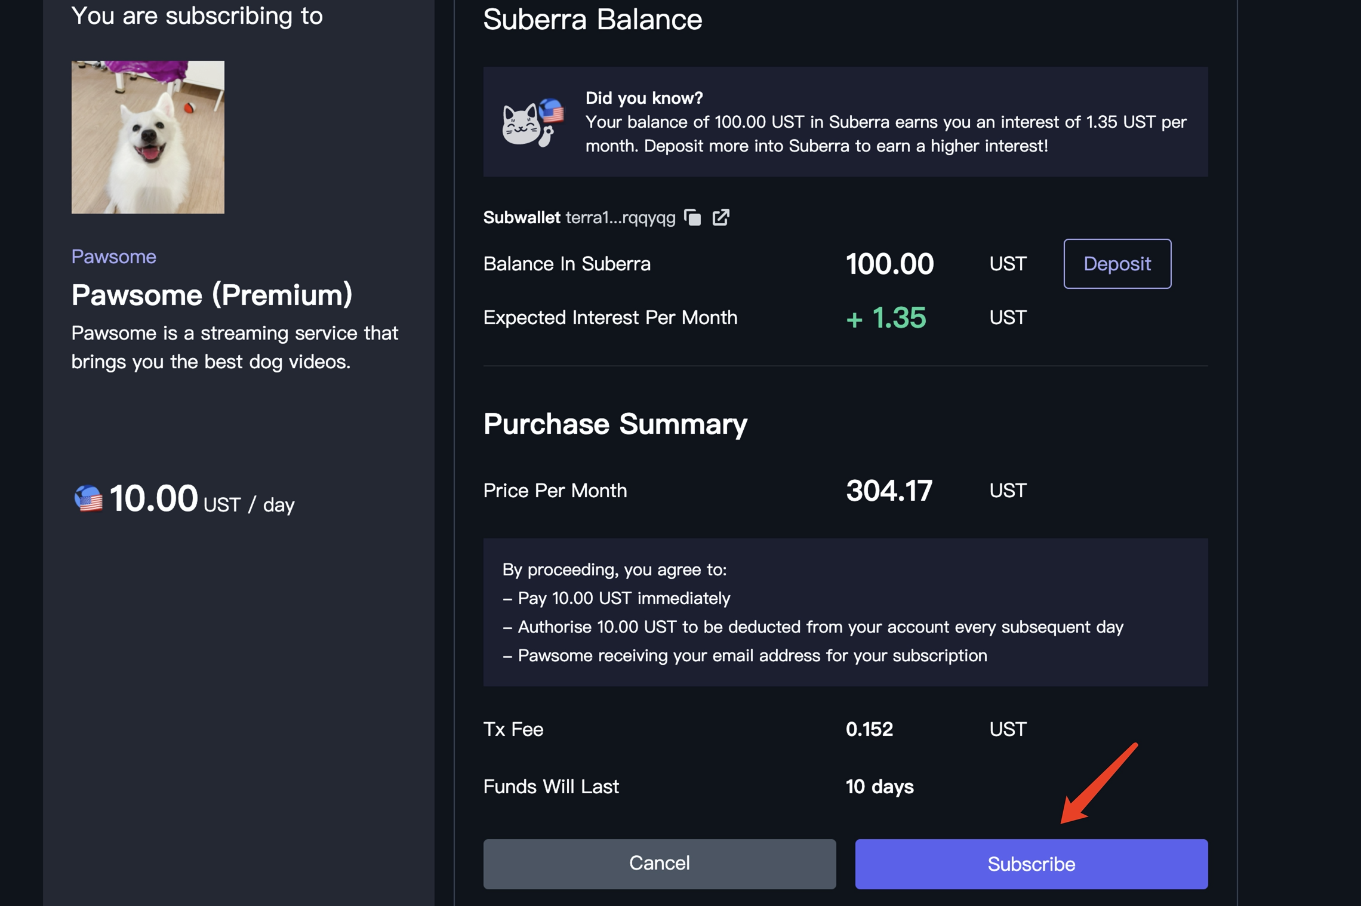This screenshot has height=906, width=1361.
Task: Click the 10 days funds duration
Action: coord(879,787)
